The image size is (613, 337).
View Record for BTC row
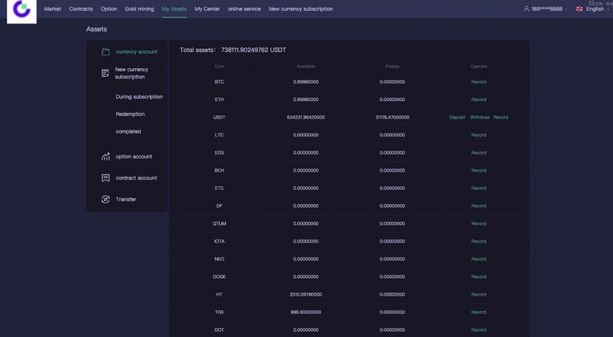click(x=478, y=82)
